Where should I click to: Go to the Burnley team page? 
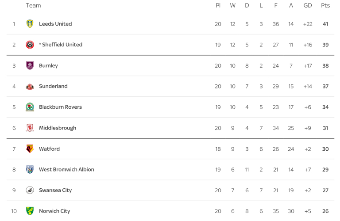point(48,65)
